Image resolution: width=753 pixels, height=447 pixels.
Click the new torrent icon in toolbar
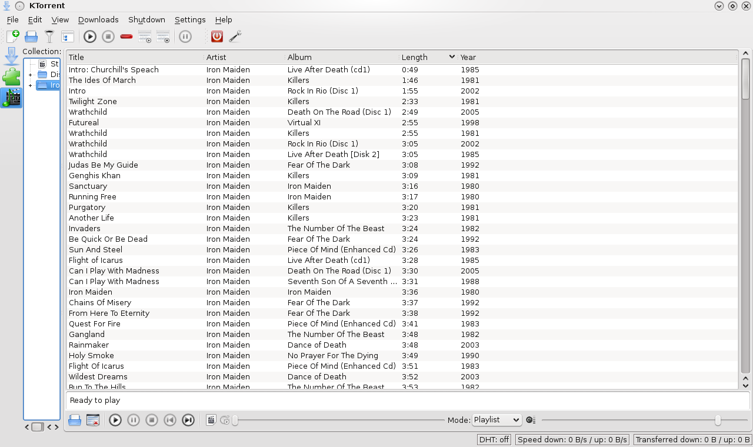pos(13,36)
